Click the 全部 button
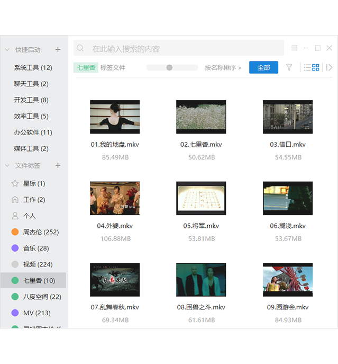 (x=263, y=67)
